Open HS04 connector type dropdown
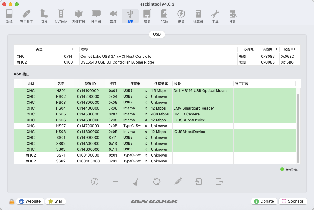Image resolution: width=314 pixels, height=210 pixels. (x=135, y=108)
